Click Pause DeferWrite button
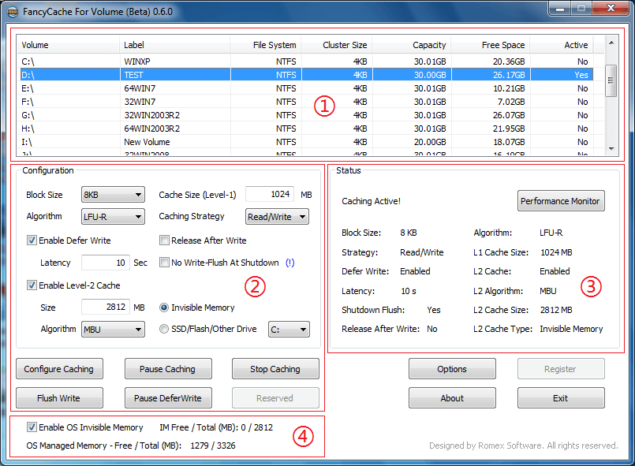The image size is (635, 466). tap(168, 398)
